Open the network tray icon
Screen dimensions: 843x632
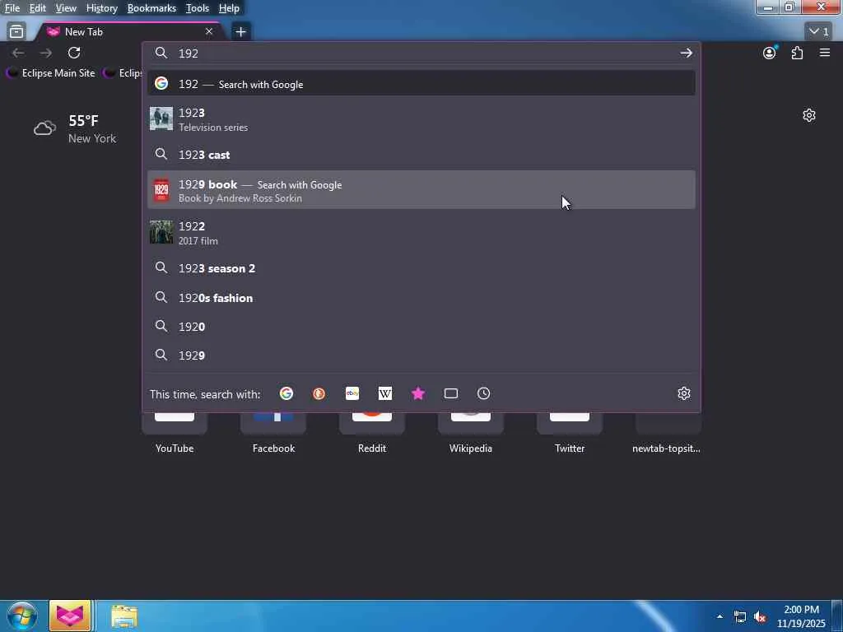point(740,617)
